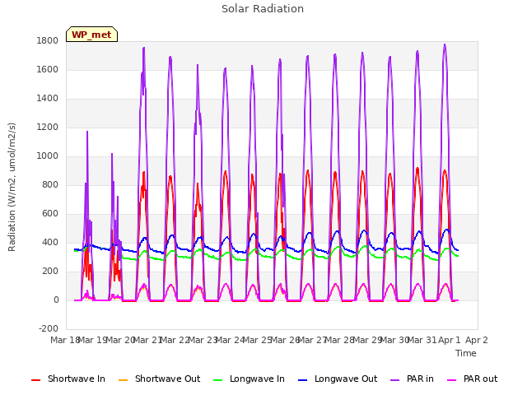Click the WP_met station label
The height and width of the screenshot is (395, 527).
[91, 35]
